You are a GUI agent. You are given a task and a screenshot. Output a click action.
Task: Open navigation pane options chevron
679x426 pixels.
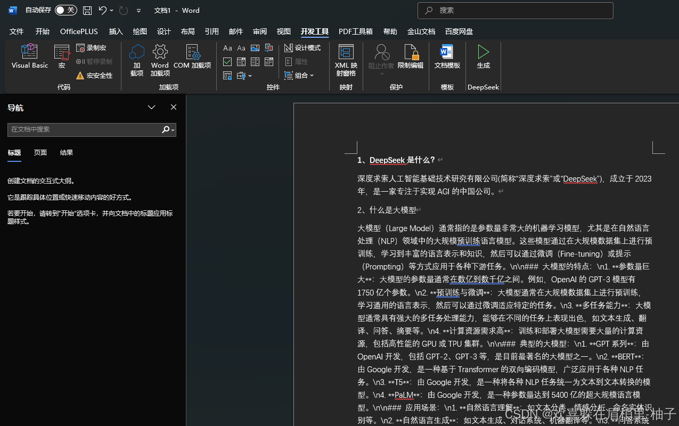(x=152, y=107)
